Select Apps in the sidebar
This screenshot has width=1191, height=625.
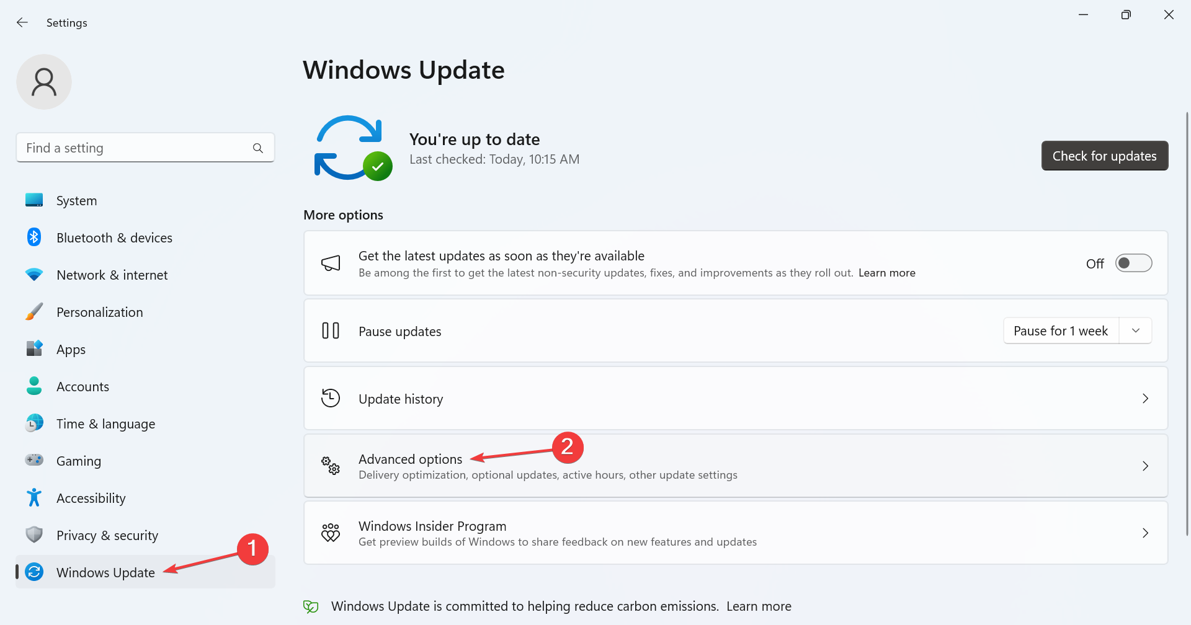[145, 349]
